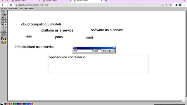Toggle Bold in the Fonts box

click(104, 51)
